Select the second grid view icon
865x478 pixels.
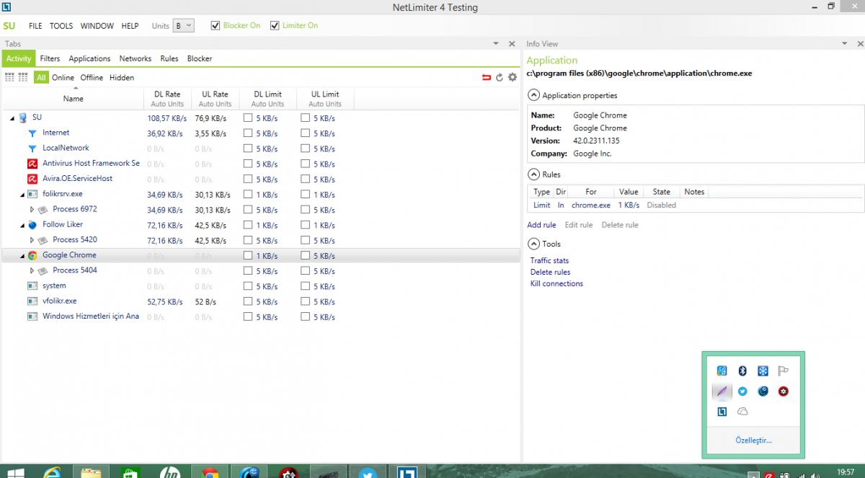click(23, 77)
